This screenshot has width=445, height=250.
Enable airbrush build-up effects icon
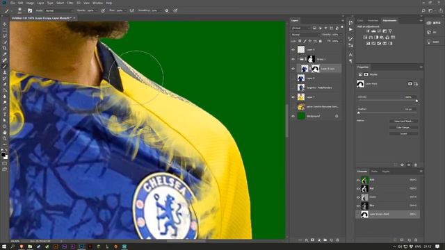[x=132, y=10]
